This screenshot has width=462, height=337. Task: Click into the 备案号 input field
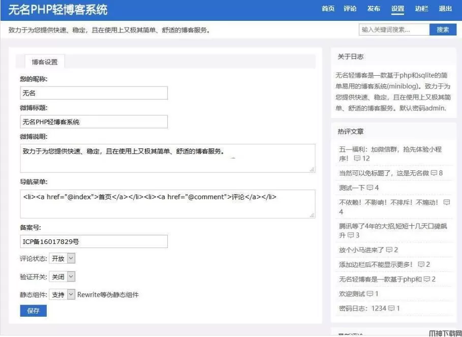pyautogui.click(x=94, y=241)
